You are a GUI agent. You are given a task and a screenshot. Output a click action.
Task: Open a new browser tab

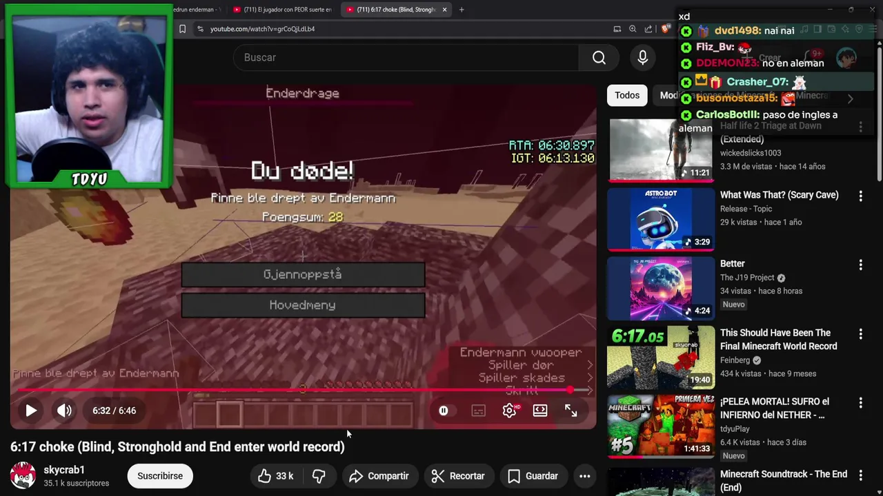coord(462,10)
